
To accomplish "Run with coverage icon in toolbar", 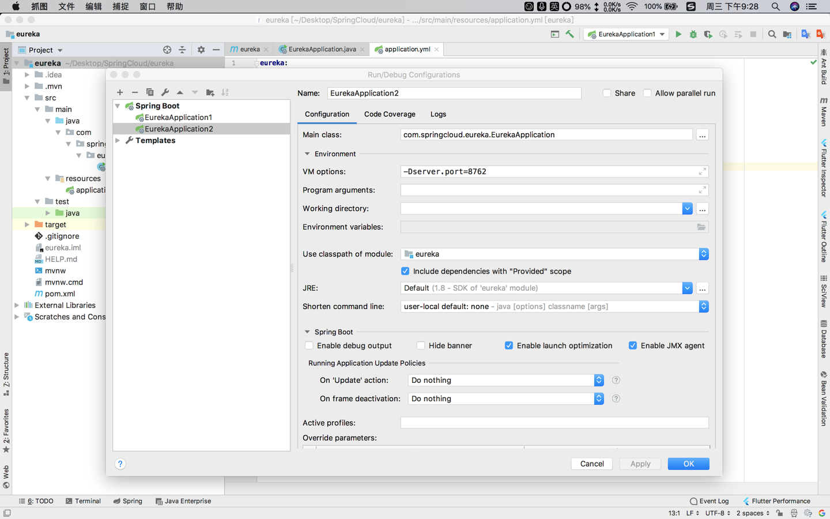I will pos(708,35).
